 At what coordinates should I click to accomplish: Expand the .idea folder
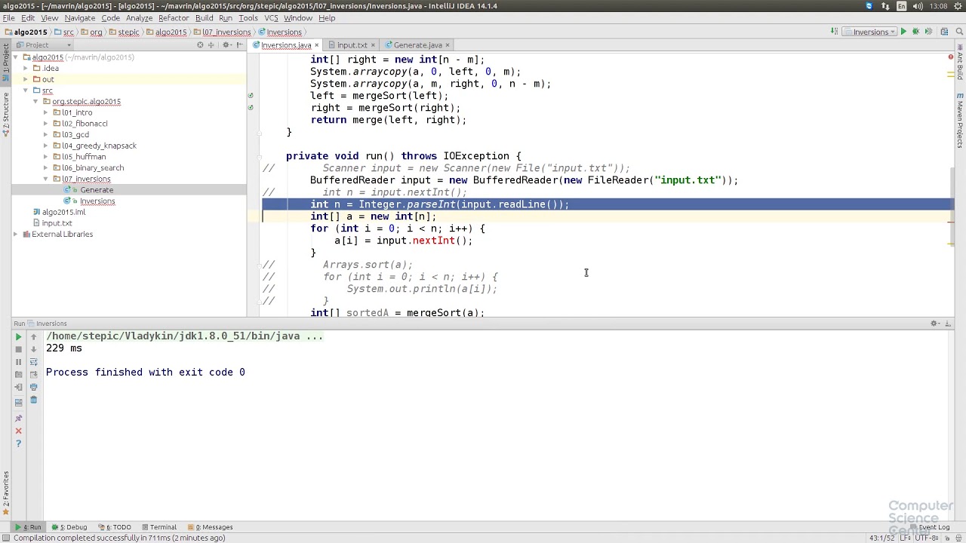pos(26,69)
